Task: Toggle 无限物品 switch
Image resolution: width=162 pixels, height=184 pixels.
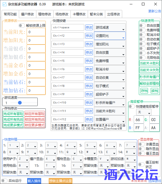Action: point(142,57)
